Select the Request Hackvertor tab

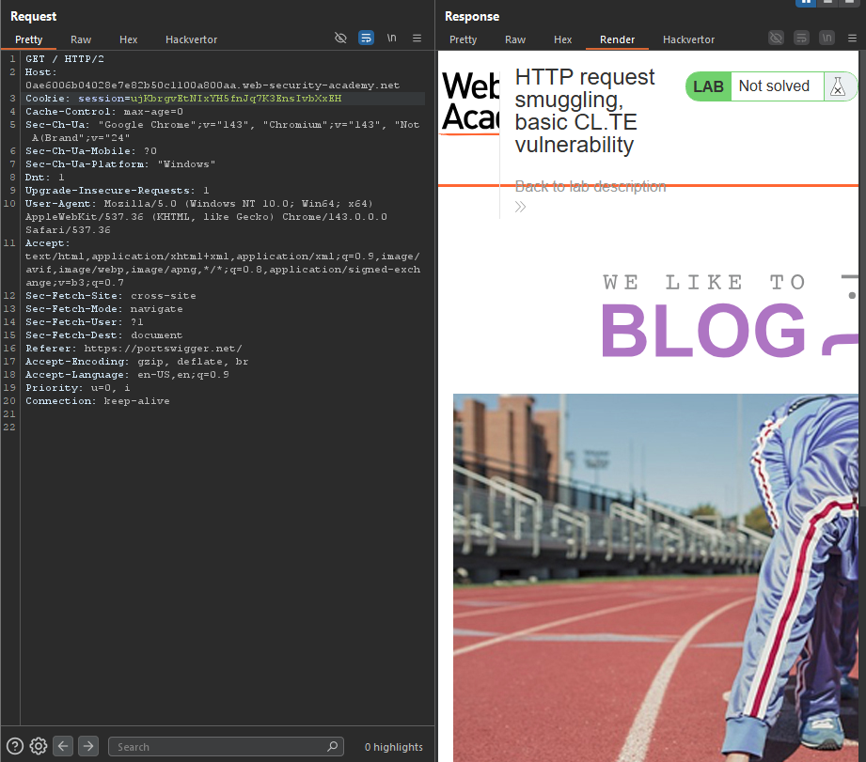[191, 39]
